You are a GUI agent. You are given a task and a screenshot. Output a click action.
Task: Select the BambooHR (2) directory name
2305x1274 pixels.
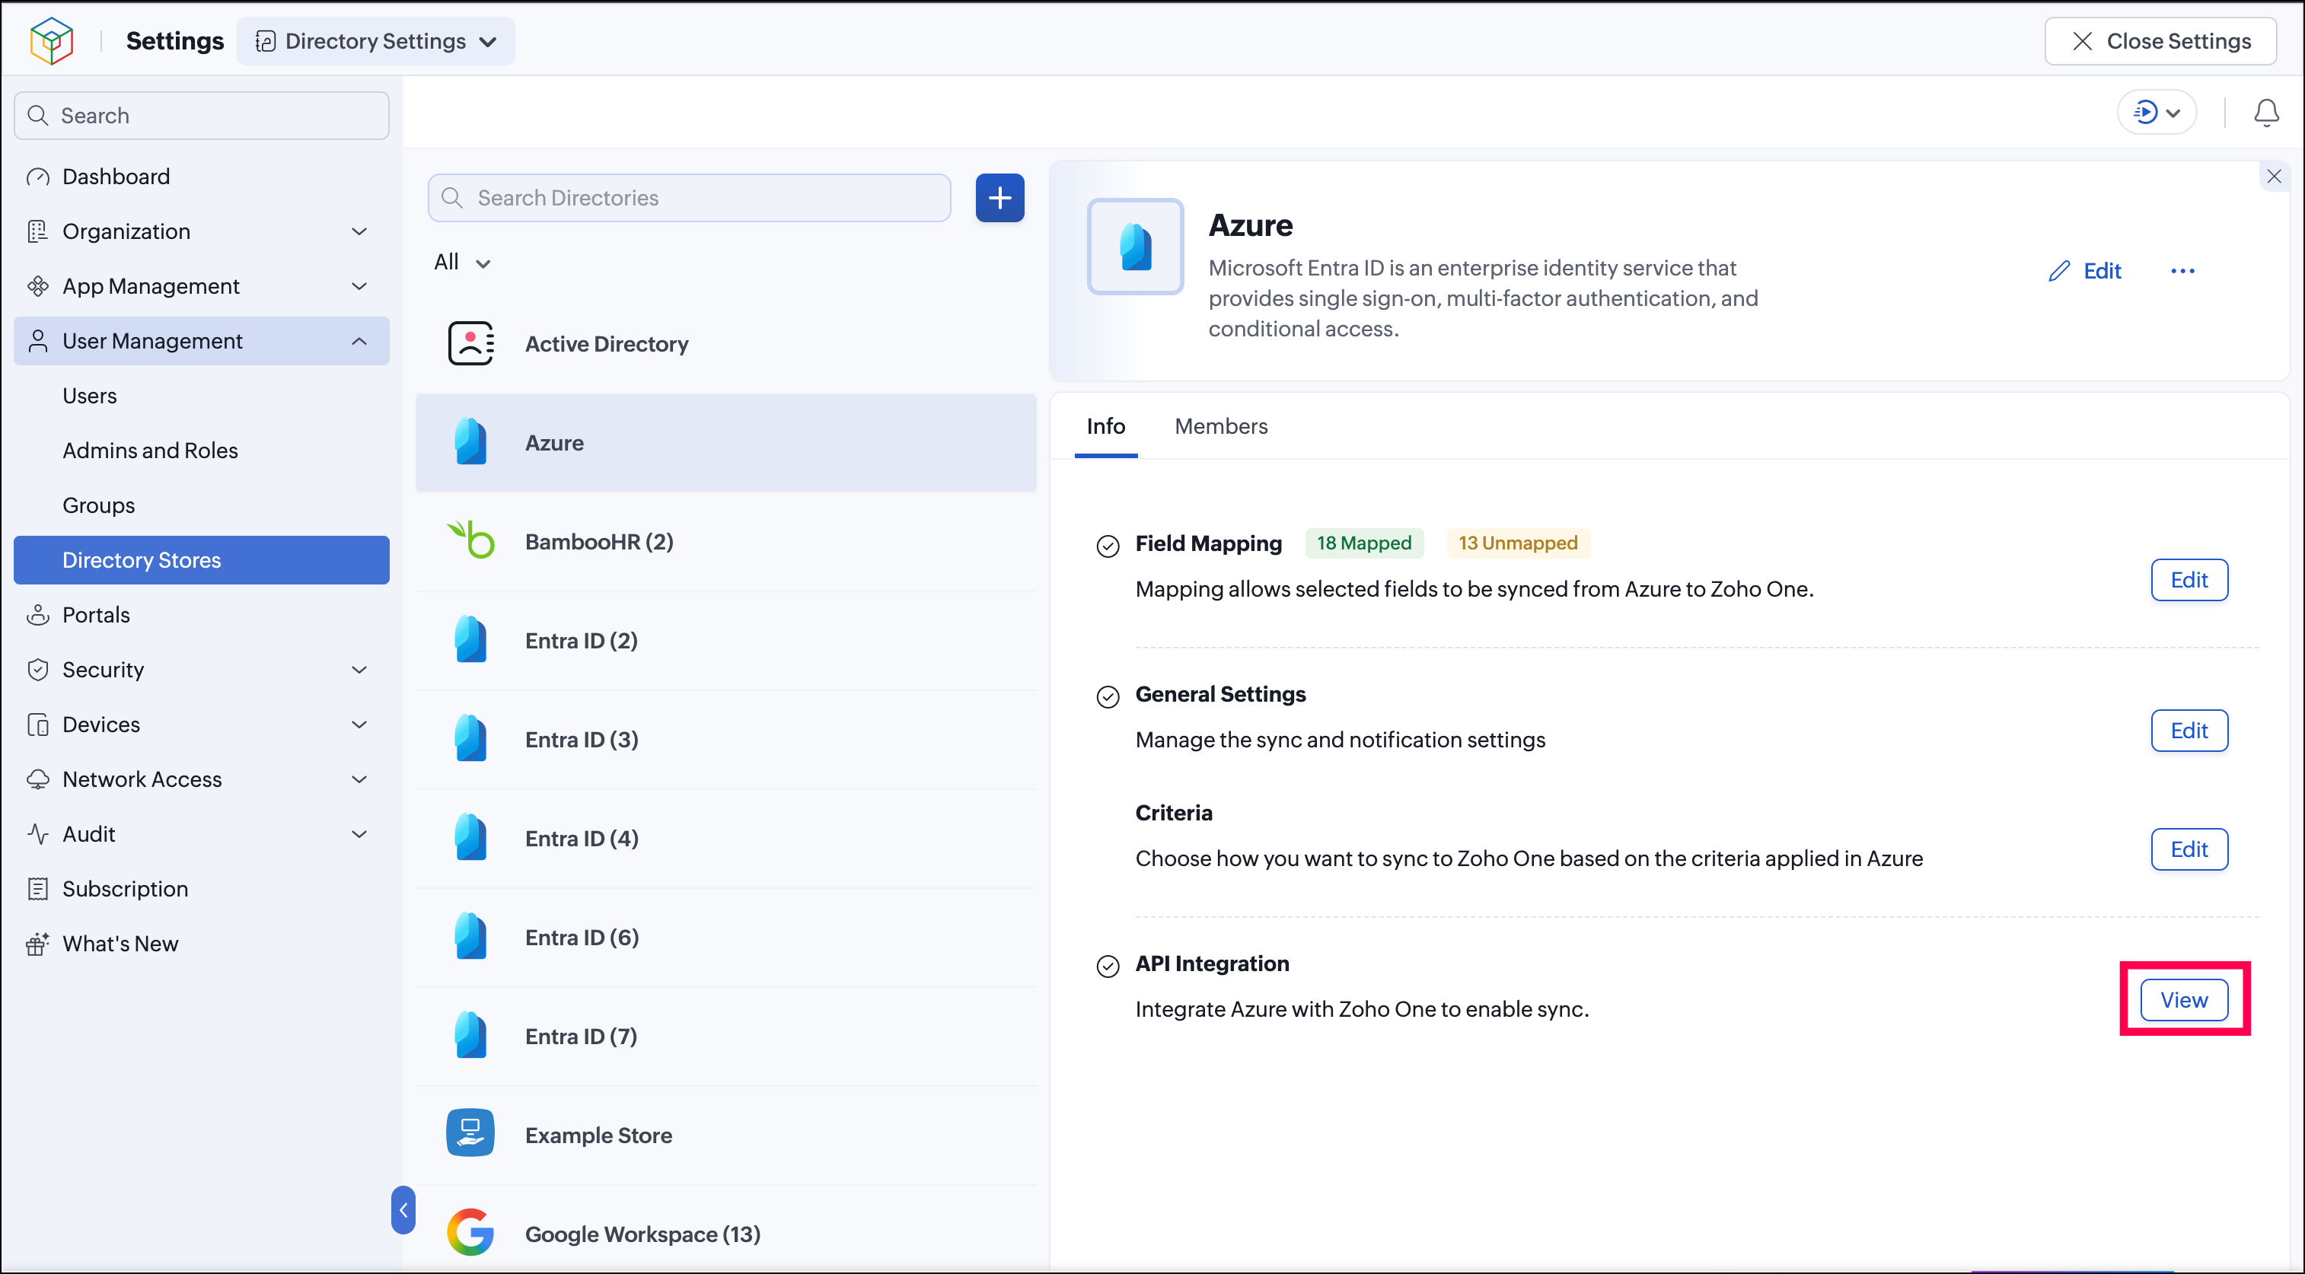coord(598,542)
